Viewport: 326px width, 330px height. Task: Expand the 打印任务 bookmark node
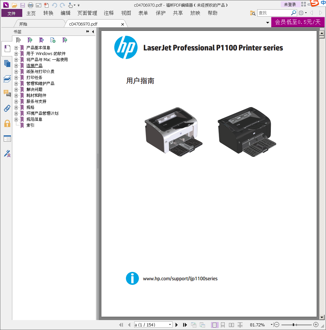pyautogui.click(x=16, y=78)
